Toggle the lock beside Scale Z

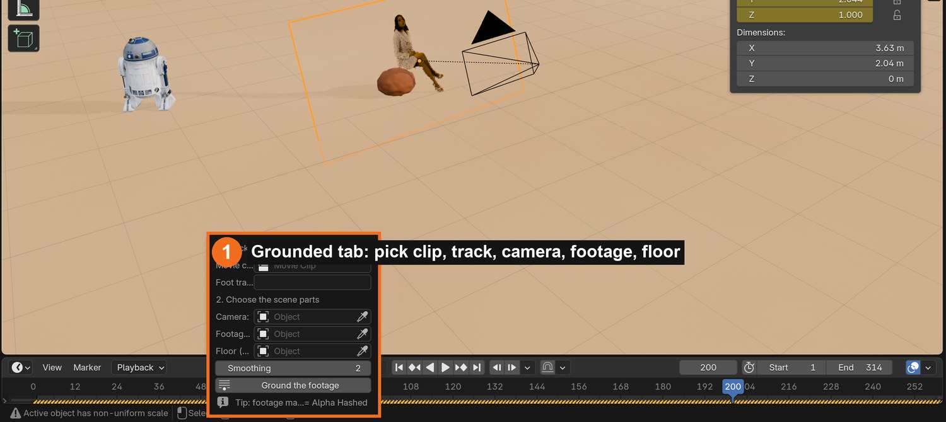[897, 14]
